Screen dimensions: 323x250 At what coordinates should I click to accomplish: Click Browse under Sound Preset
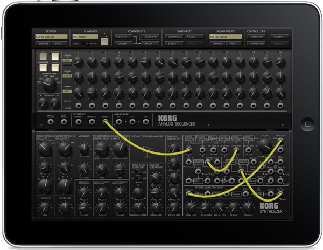[217, 44]
